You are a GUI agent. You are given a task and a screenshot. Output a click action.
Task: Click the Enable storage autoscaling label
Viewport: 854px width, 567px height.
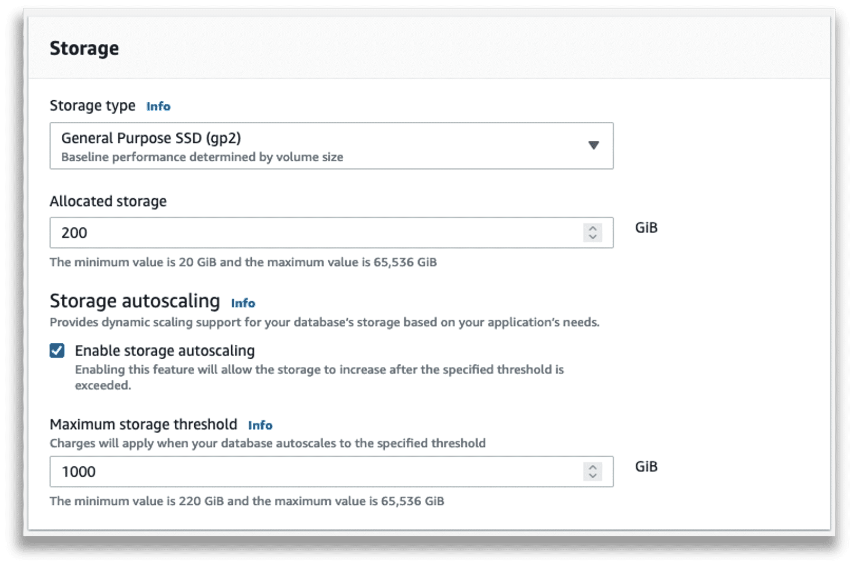tap(165, 351)
